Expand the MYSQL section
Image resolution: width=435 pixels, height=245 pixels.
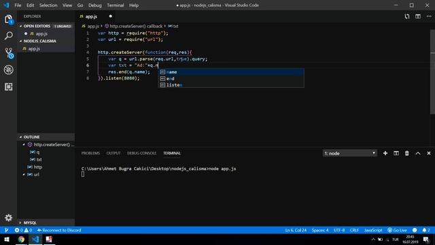coord(46,223)
